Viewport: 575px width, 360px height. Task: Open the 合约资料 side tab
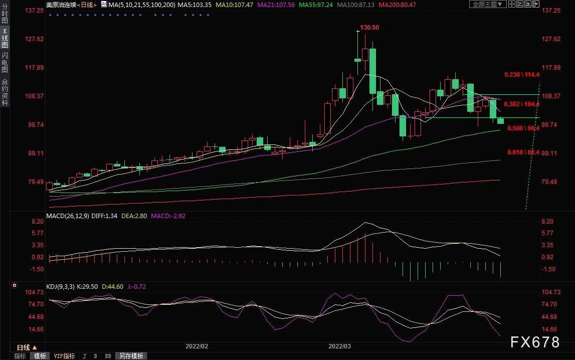click(x=5, y=92)
